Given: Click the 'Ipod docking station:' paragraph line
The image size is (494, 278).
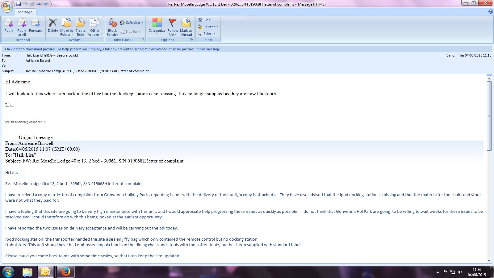Looking at the screenshot, I should coord(131,239).
